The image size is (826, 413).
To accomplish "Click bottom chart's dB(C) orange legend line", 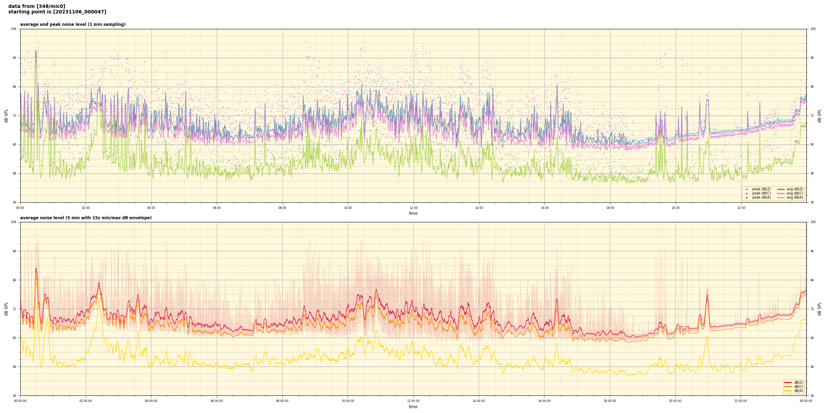I will (x=788, y=386).
